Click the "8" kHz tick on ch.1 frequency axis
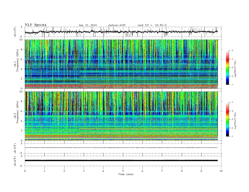 click(x=22, y=50)
